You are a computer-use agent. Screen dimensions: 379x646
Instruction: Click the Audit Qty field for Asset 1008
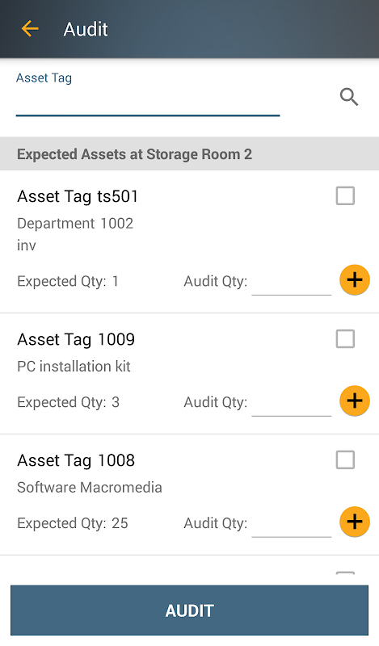pos(292,525)
